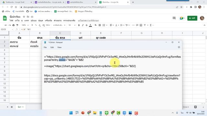The height and width of the screenshot is (116, 207).
Task: Create a filter with the funnel icon
Action: [145, 25]
